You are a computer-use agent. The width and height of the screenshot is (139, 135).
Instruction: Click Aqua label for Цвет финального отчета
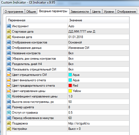coord(76,80)
